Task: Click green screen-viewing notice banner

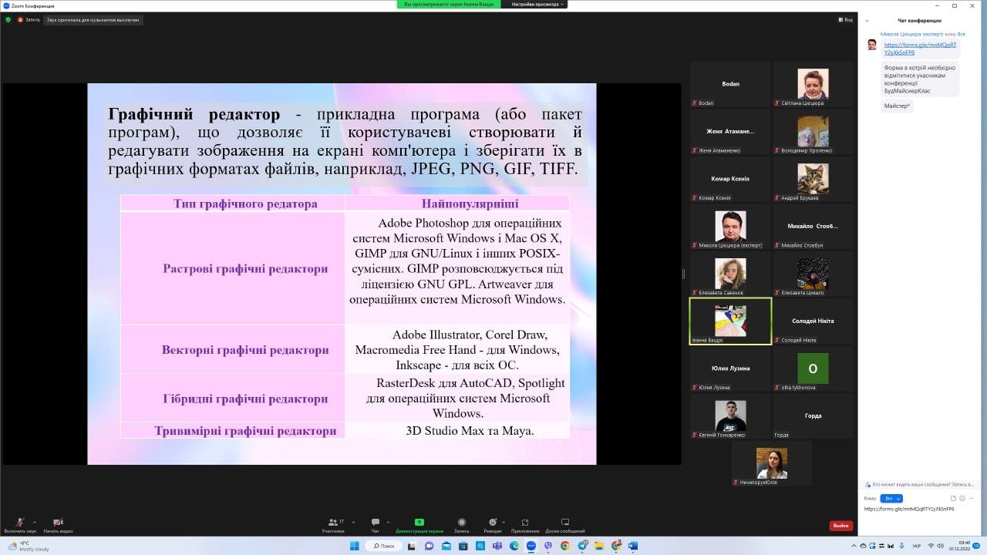Action: point(449,4)
